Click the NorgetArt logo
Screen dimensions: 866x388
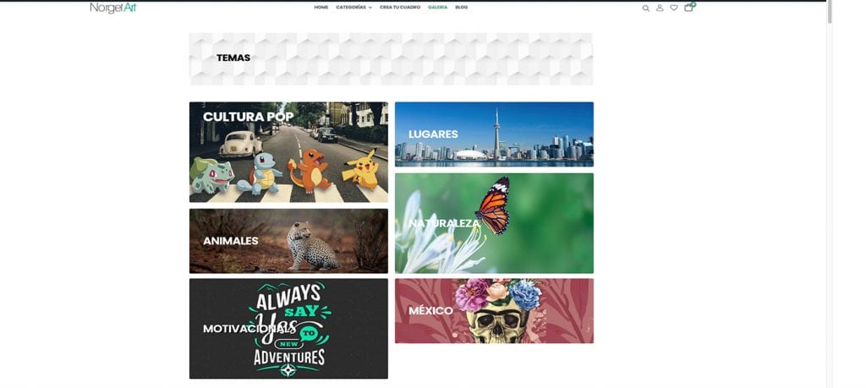click(x=113, y=8)
